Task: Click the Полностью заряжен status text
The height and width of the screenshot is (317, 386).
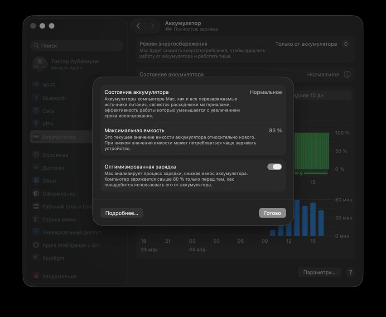Action: [x=196, y=29]
